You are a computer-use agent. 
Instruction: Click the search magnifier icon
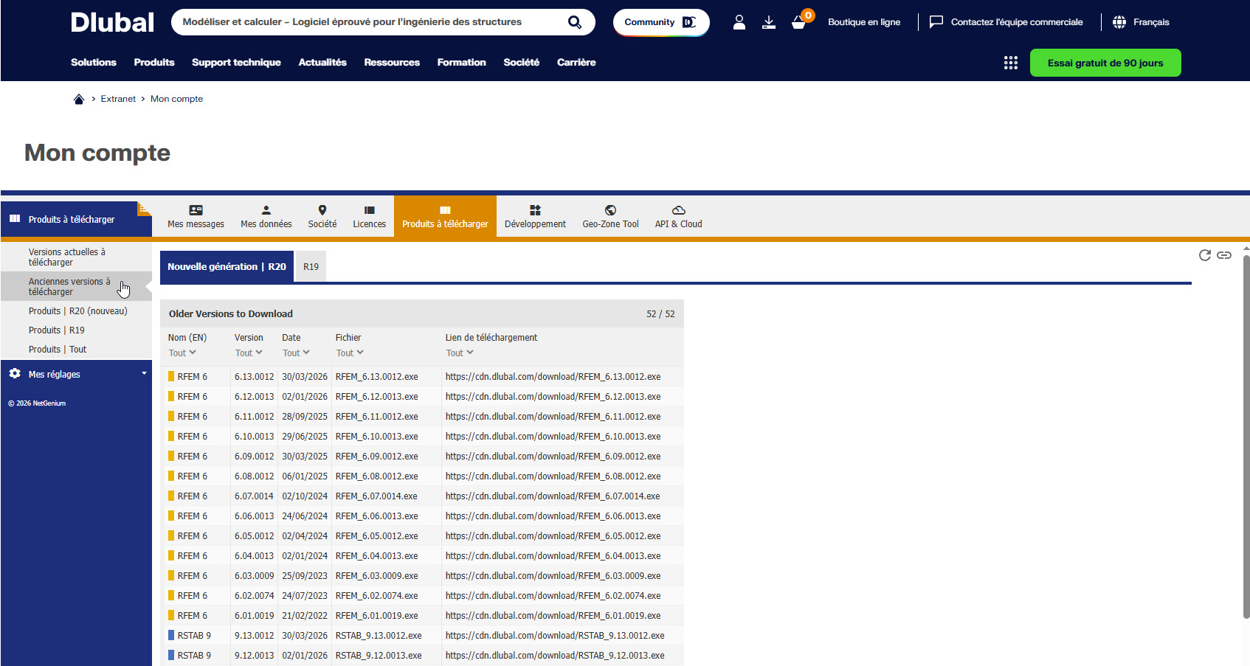575,22
